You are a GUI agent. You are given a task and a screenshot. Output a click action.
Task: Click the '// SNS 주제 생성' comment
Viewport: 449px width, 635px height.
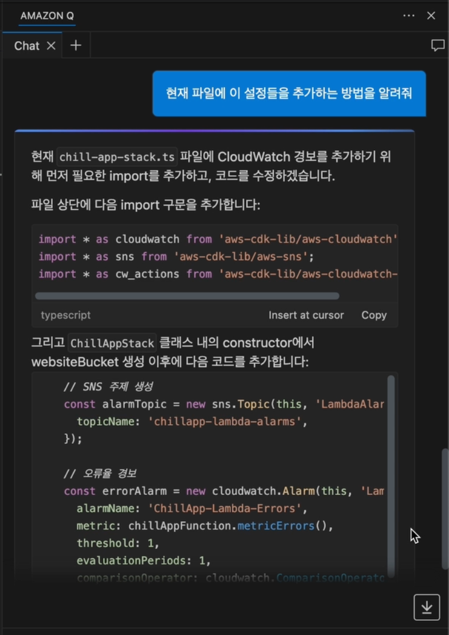tap(108, 387)
